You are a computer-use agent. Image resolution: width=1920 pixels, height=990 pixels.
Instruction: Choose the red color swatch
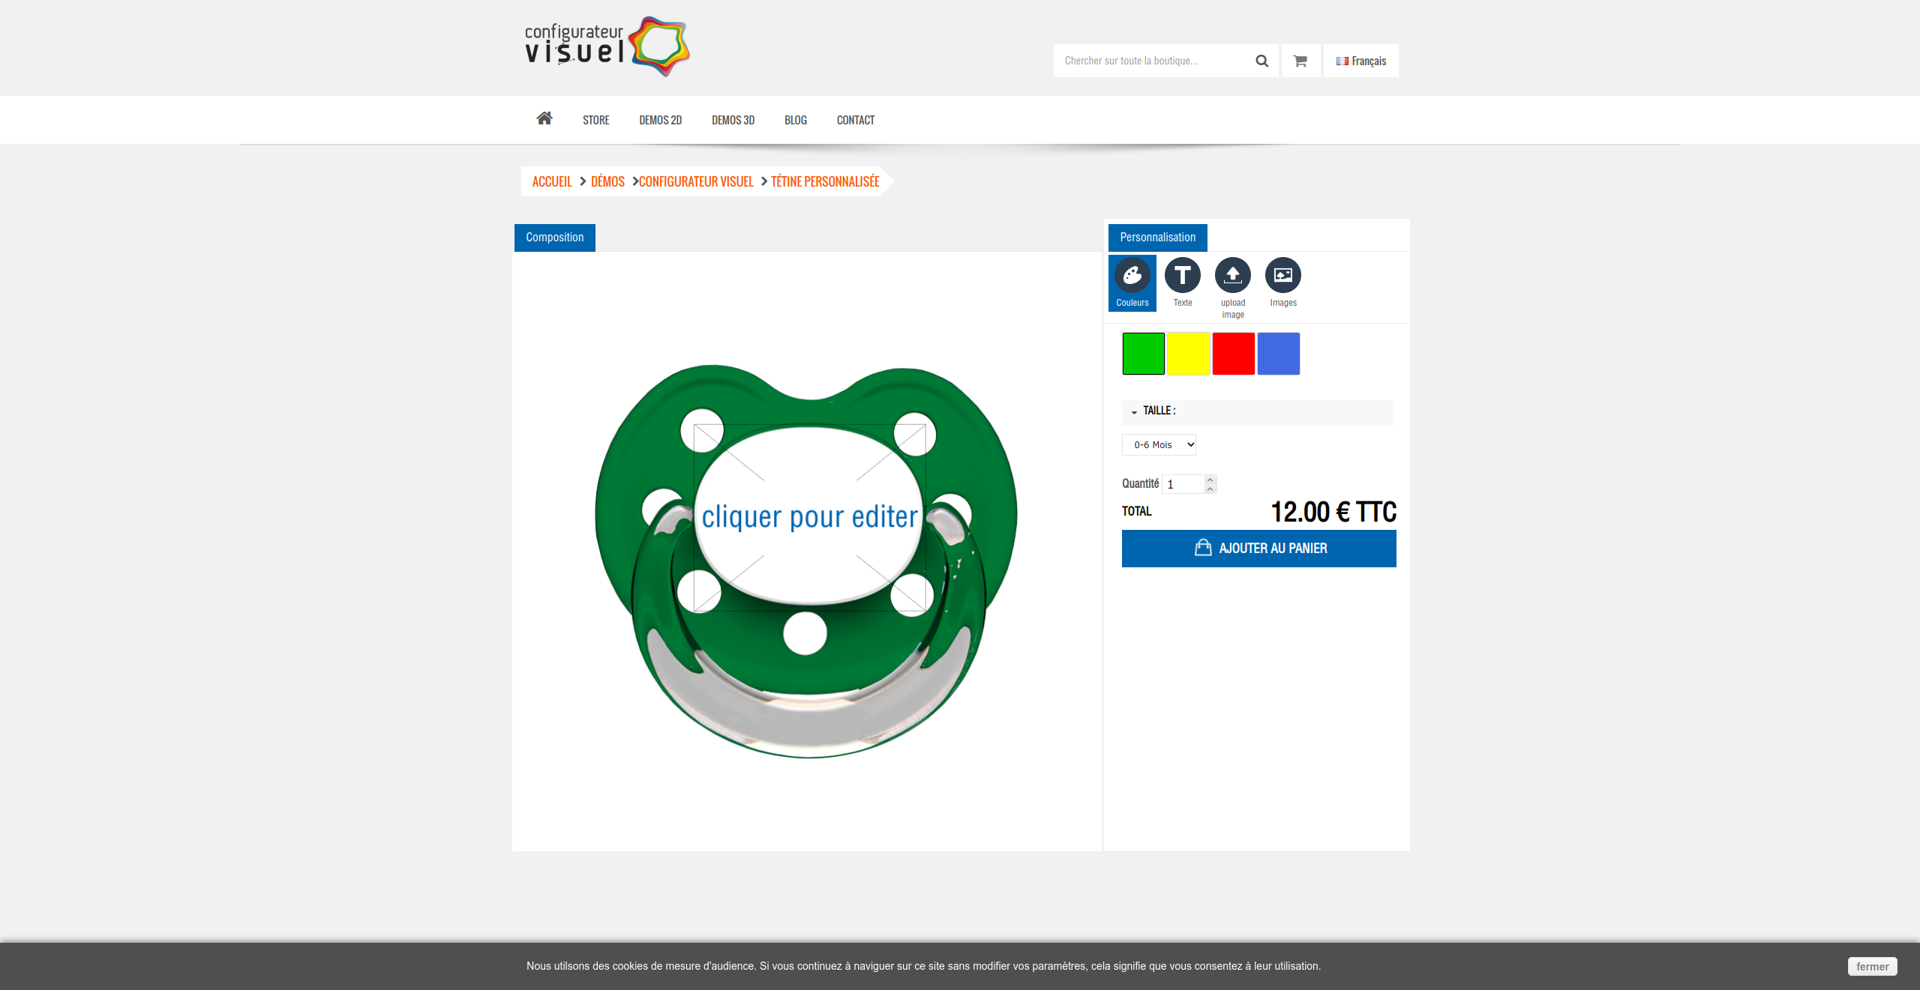tap(1233, 353)
